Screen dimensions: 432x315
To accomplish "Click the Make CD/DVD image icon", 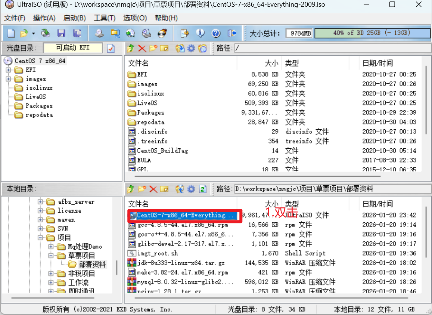I will (x=99, y=33).
